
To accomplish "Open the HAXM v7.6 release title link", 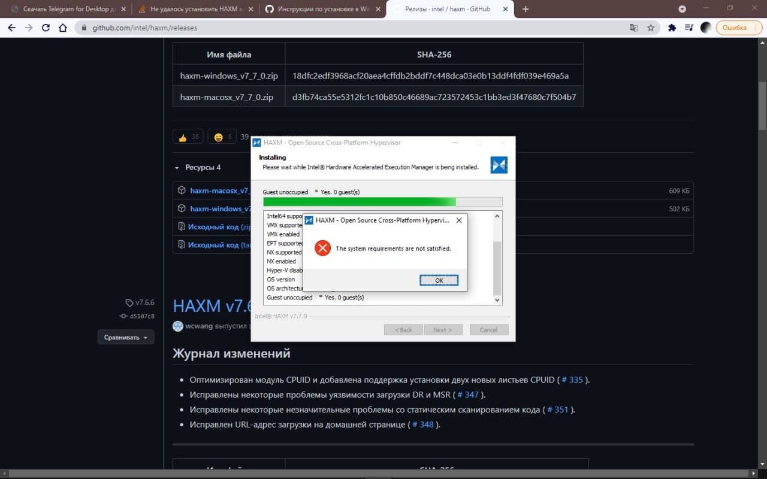I will (212, 305).
